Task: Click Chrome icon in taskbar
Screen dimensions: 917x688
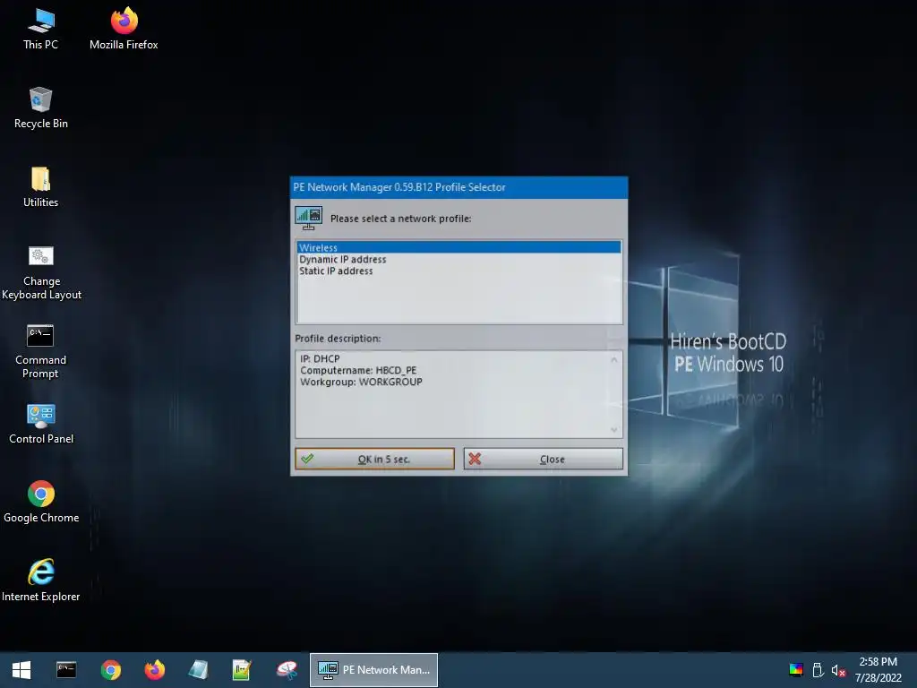Action: coord(110,670)
